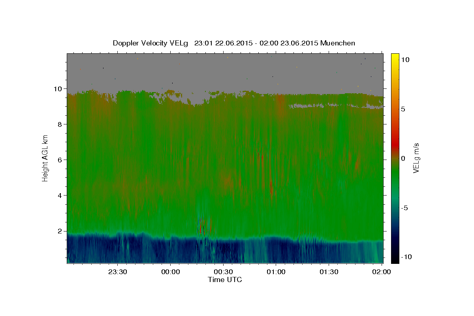
Task: Click the 'VELg m/s' colorbar label
Action: [x=416, y=158]
